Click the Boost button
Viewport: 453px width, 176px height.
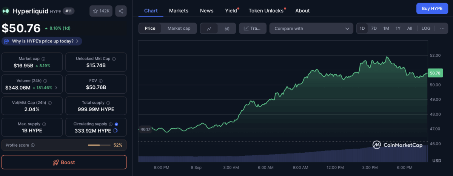[x=64, y=162]
